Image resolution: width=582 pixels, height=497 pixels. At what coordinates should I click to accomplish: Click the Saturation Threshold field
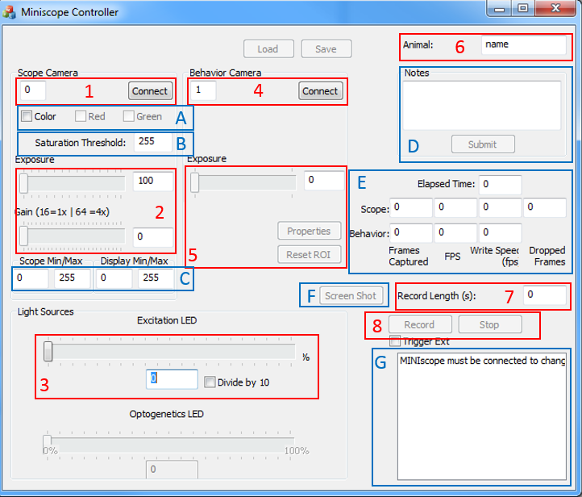[152, 143]
